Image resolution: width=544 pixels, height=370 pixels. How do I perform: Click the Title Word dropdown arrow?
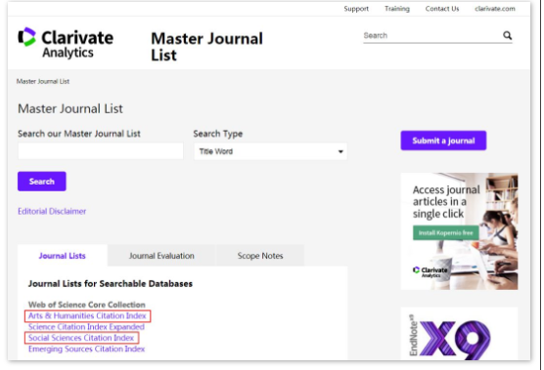(x=340, y=151)
